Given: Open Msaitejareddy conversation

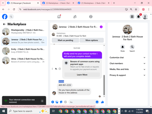Looking at the screenshot, I should (x=24, y=32).
